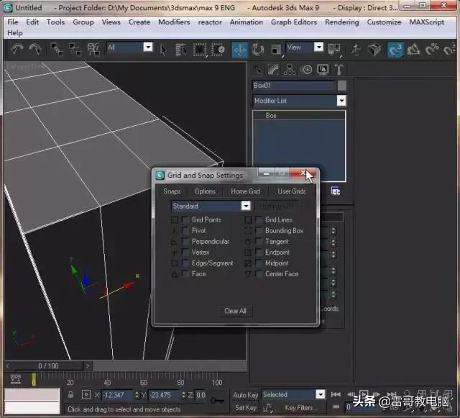Screen dimensions: 460x418
Task: Toggle Window/Crossing selection mode
Action: tap(218, 50)
